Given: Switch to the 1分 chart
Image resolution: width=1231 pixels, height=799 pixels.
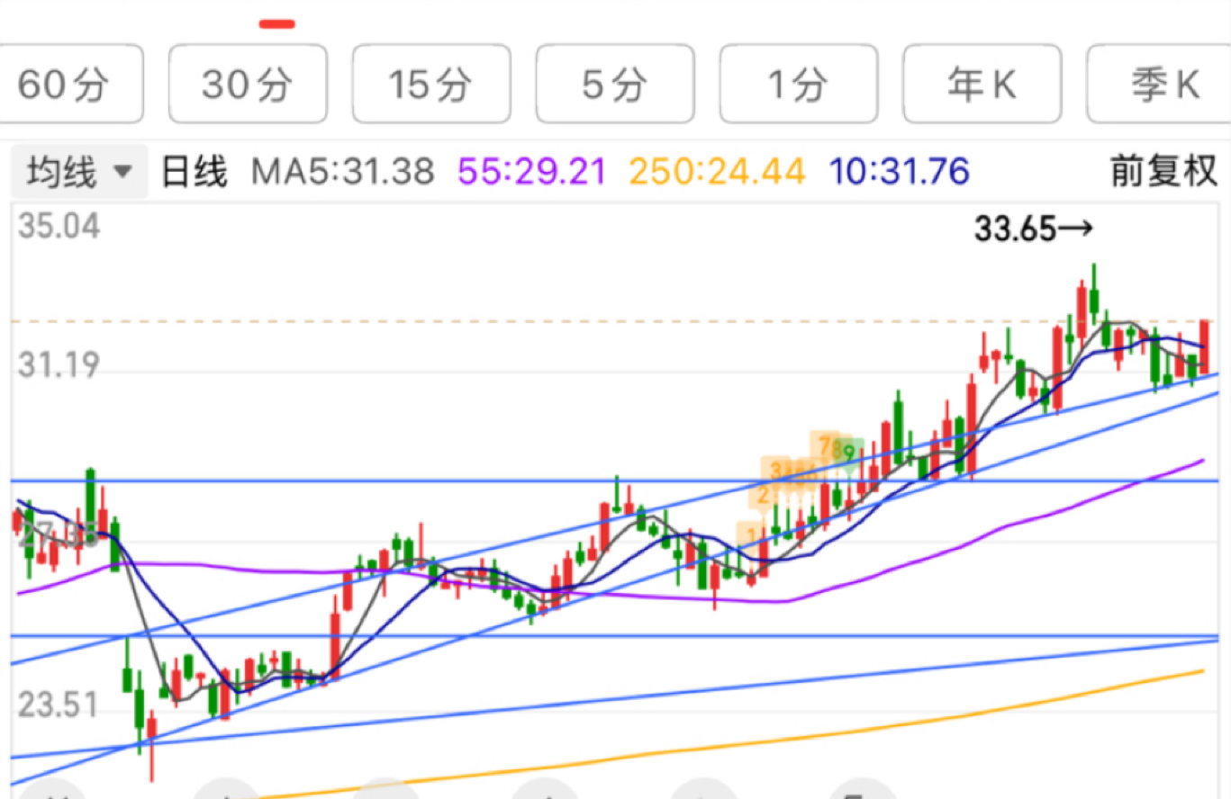Looking at the screenshot, I should click(x=798, y=84).
